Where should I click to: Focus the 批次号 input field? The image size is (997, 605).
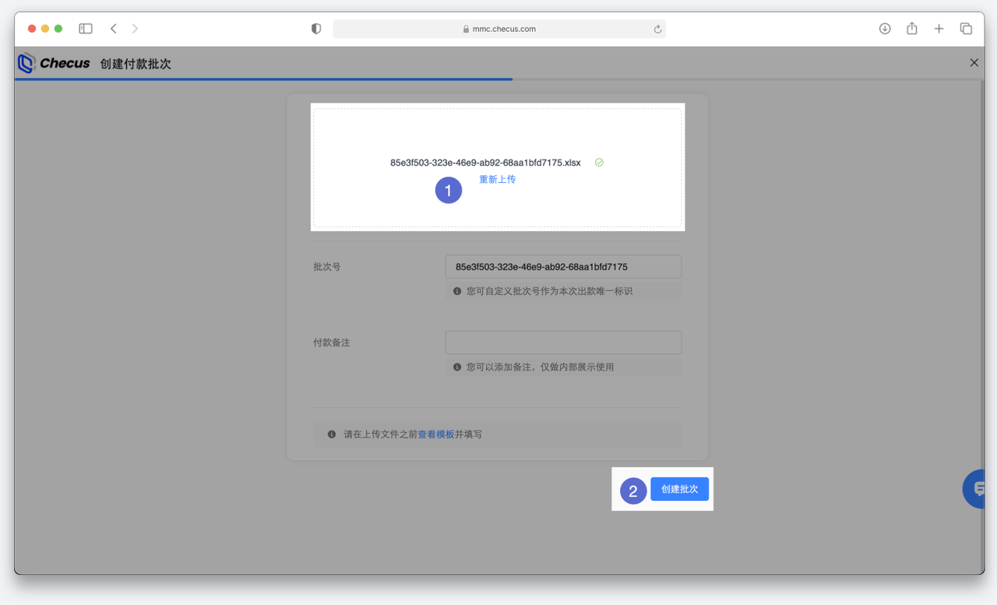(563, 266)
